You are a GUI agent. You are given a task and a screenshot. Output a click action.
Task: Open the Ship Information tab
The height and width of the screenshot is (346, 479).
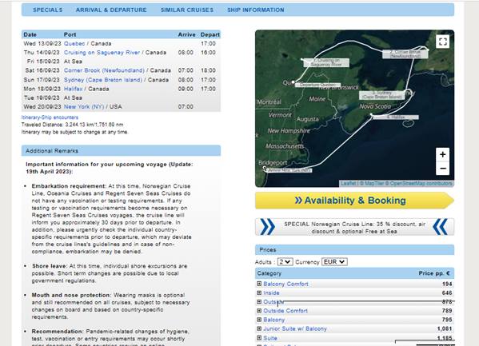[256, 10]
